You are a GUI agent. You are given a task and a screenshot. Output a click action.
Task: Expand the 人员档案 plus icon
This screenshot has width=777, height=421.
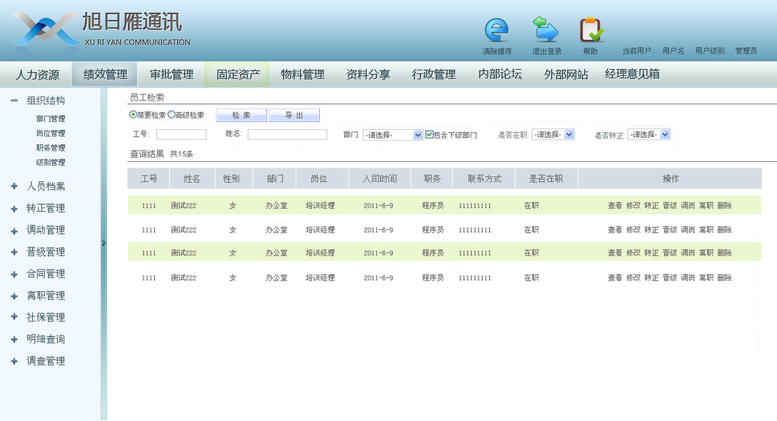pos(14,187)
